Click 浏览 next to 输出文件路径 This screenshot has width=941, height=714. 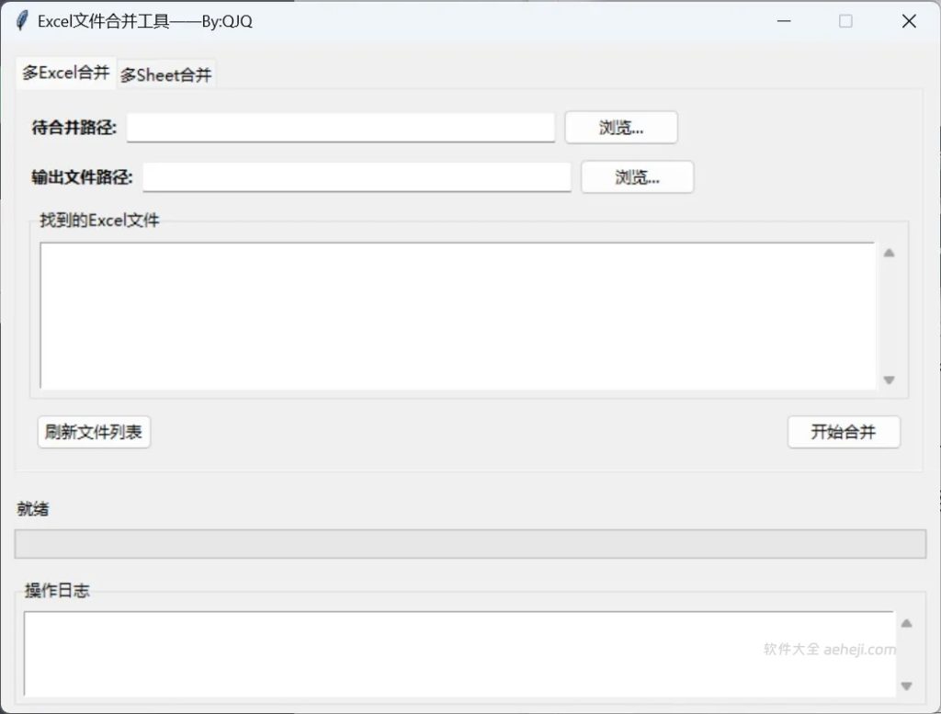637,176
